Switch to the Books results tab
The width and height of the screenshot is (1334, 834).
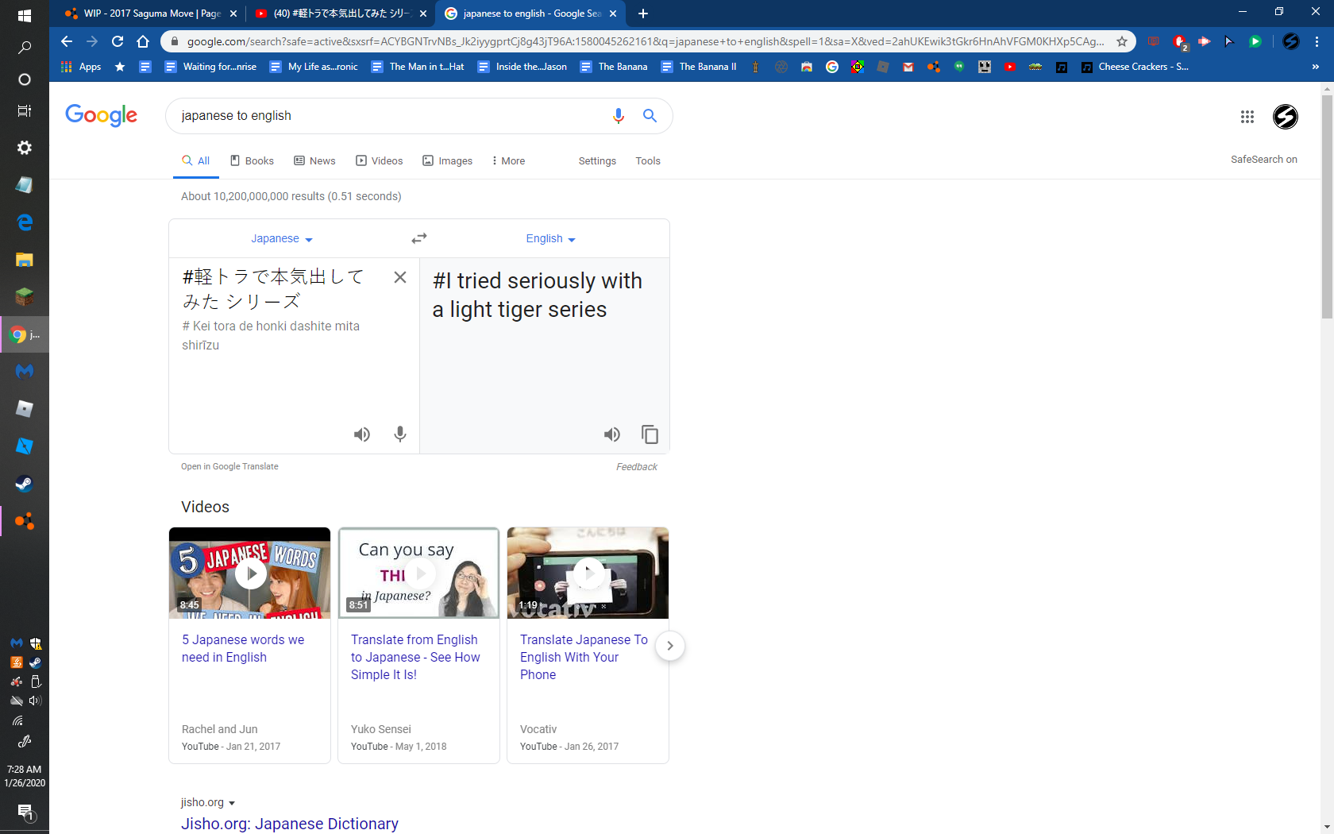252,160
